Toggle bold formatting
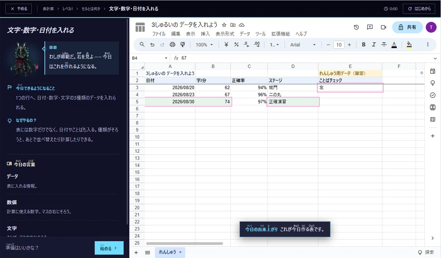Screen dimensions: 441x258 (x=363, y=45)
